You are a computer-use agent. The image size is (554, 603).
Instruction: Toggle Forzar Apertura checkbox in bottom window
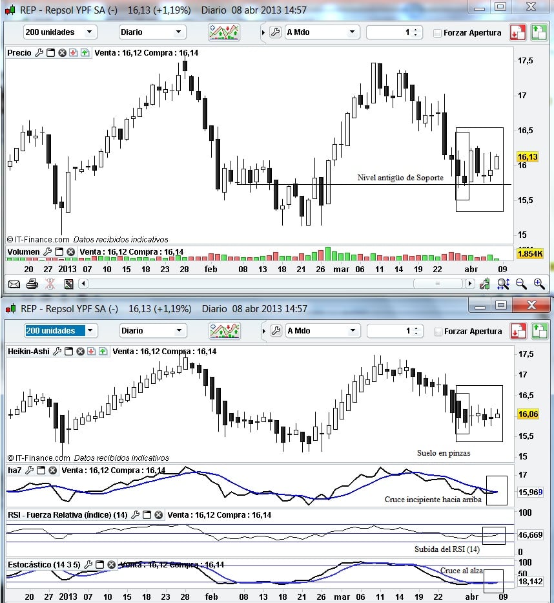[x=438, y=332]
